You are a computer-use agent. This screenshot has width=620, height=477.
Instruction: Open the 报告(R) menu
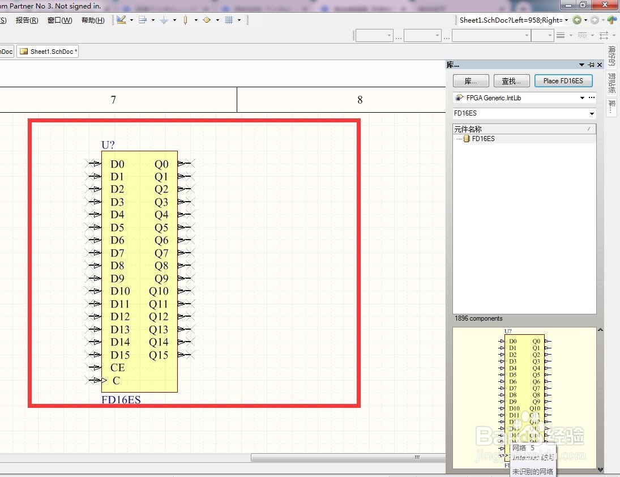[27, 20]
